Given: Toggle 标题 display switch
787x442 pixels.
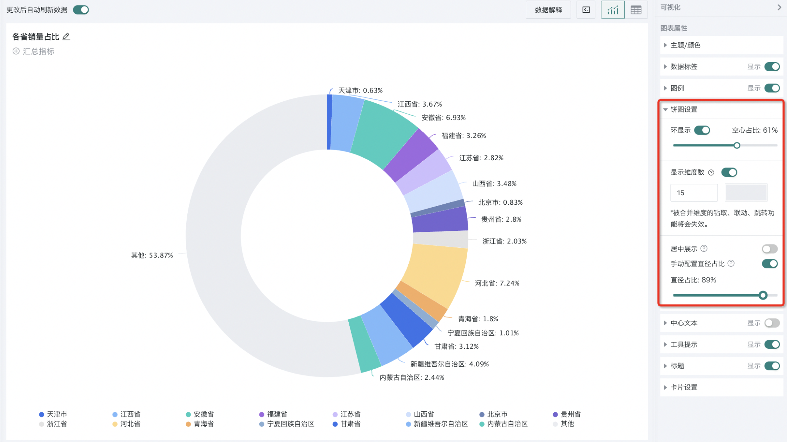Looking at the screenshot, I should pyautogui.click(x=772, y=366).
